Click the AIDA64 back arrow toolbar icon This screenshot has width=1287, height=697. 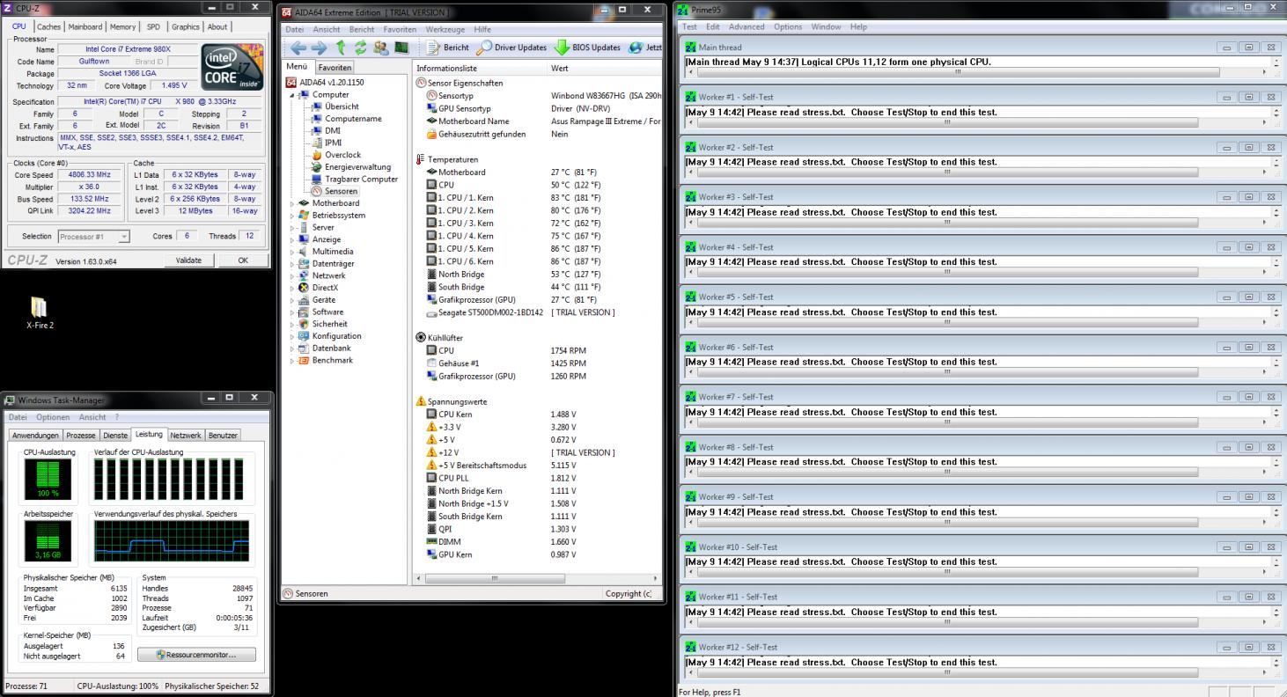[x=298, y=48]
